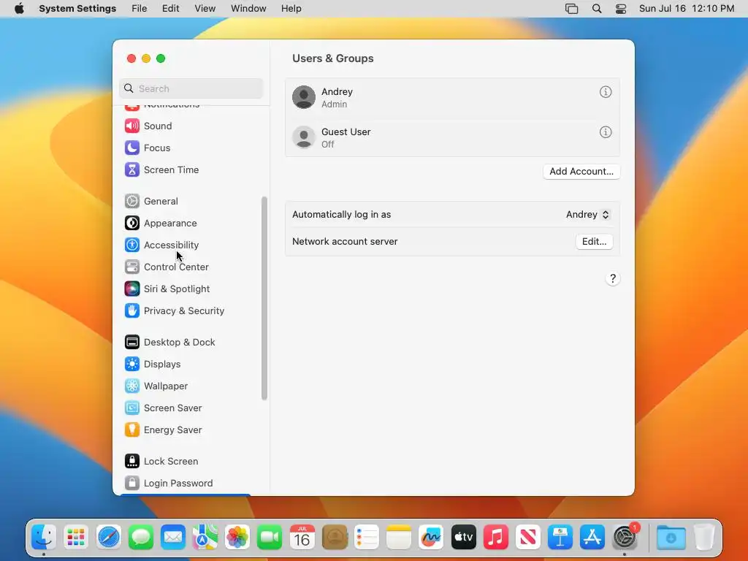Click the sidebar Search field

tap(191, 88)
